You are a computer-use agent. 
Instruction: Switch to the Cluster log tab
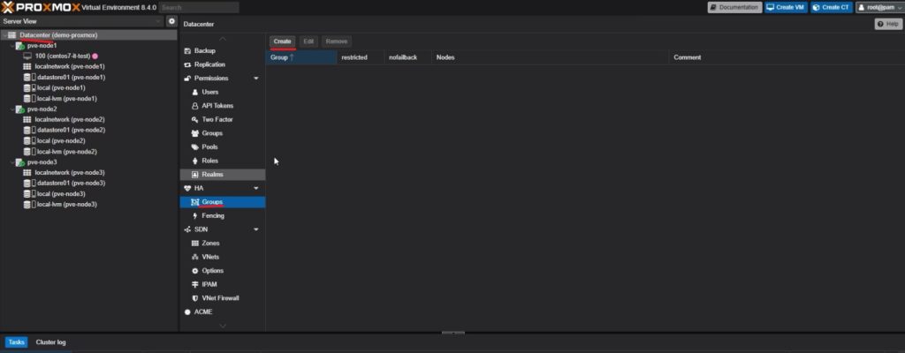point(50,342)
